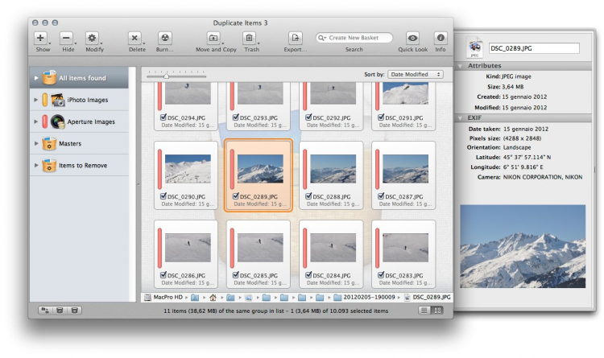Click the Create New Basket search field
Screen dimensions: 604x358
tap(354, 38)
